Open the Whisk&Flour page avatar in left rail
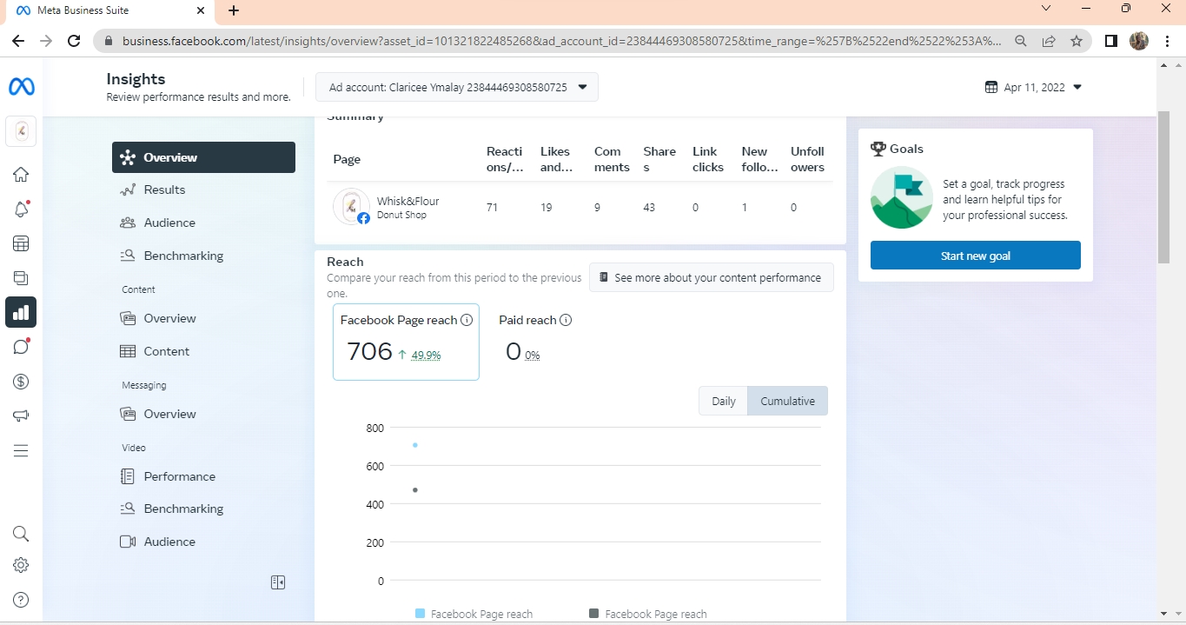1186x625 pixels. (x=21, y=131)
